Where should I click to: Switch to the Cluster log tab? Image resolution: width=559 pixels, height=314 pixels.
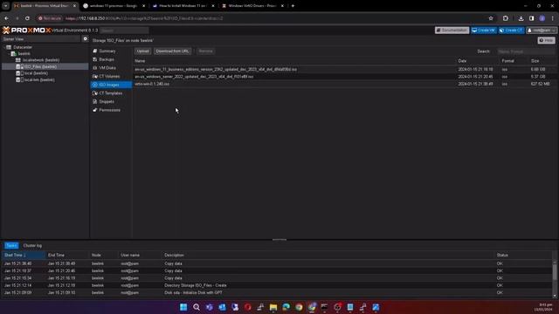pos(32,246)
